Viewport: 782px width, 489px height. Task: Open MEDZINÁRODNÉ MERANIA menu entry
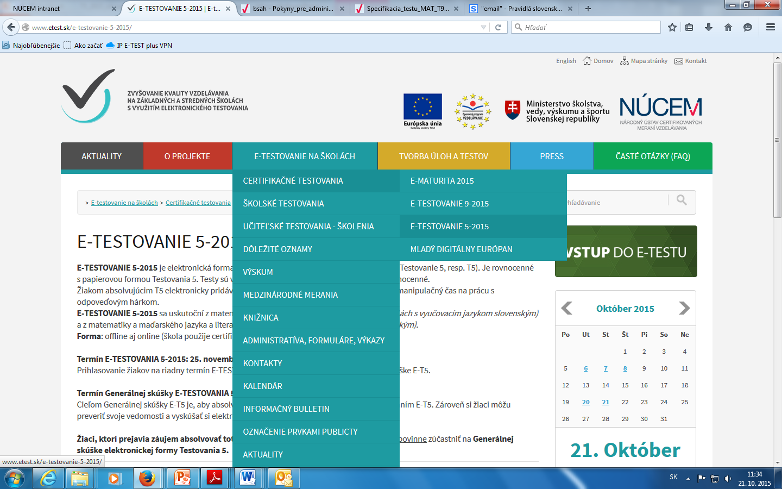[x=316, y=294]
